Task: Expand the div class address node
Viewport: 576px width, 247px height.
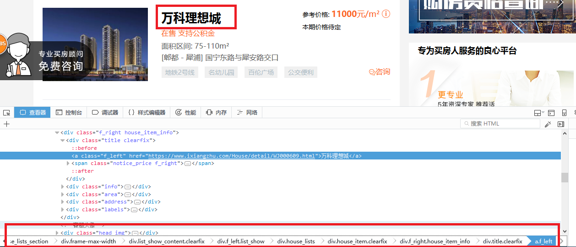Action: coord(63,202)
